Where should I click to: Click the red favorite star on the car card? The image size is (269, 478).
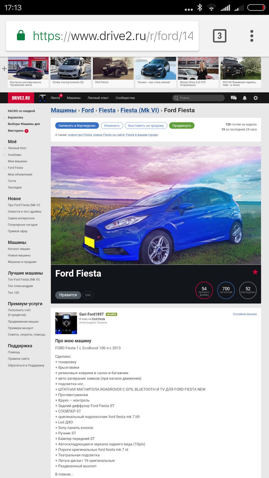pos(255,272)
